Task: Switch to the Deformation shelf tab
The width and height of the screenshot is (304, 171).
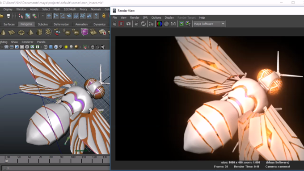Action: click(x=61, y=24)
